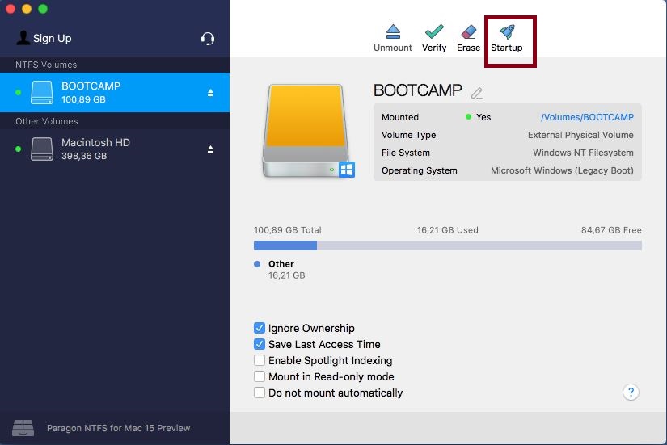Image resolution: width=667 pixels, height=445 pixels.
Task: Click the Mounted "Yes" status
Action: (483, 117)
